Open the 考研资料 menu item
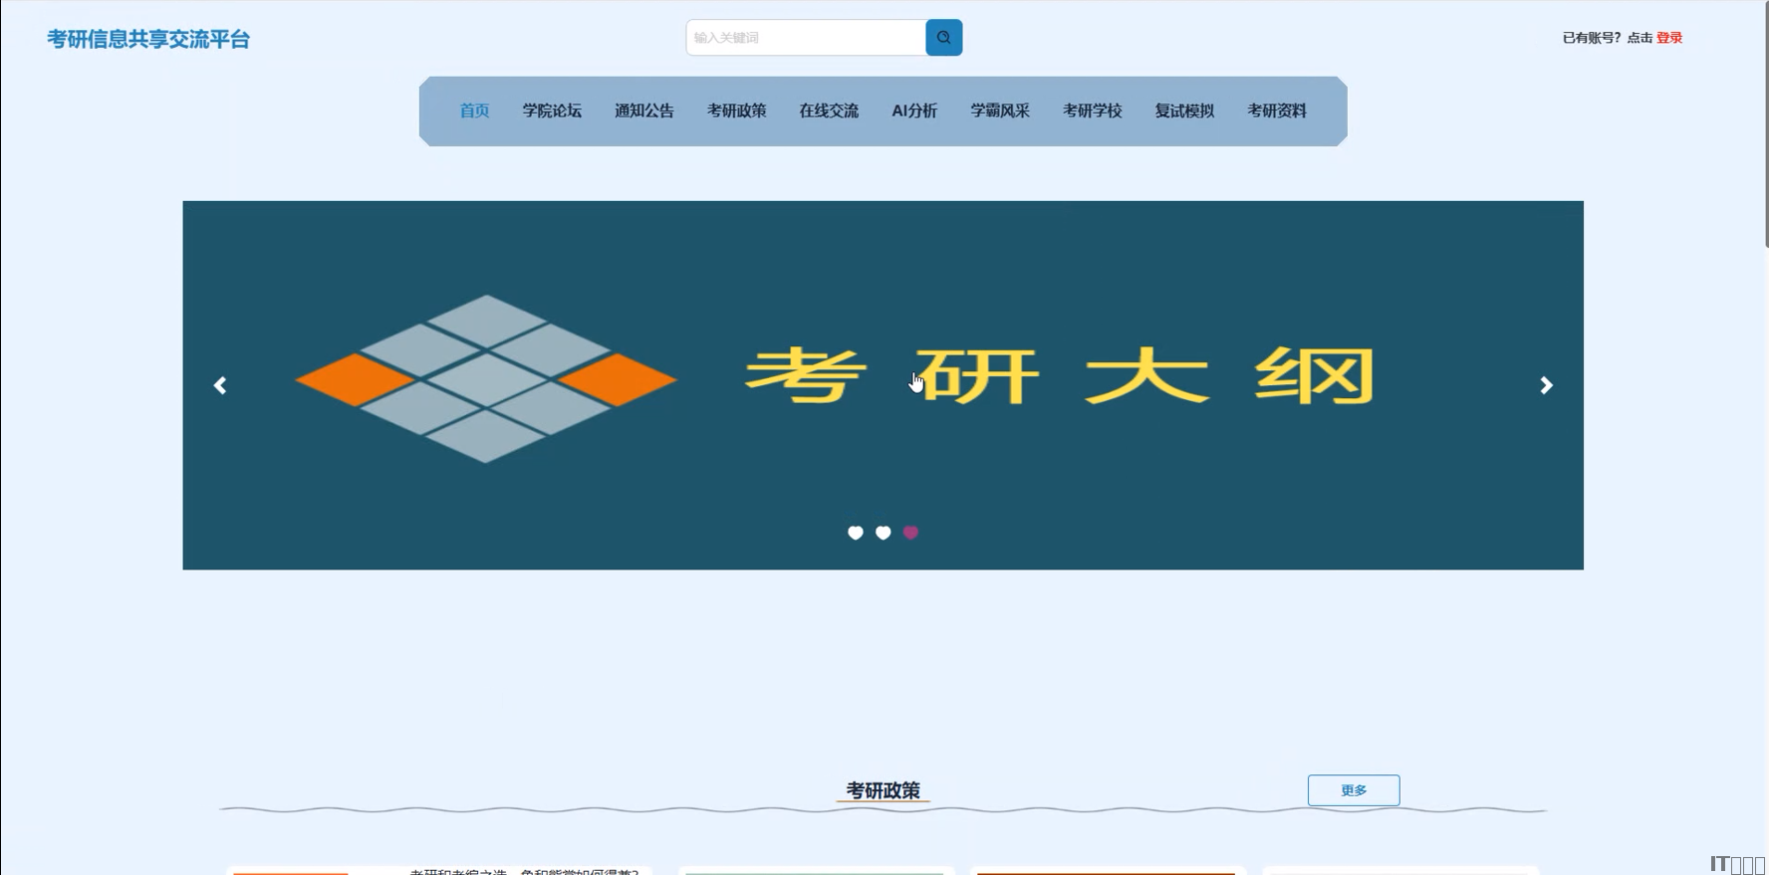The width and height of the screenshot is (1769, 875). [1277, 110]
